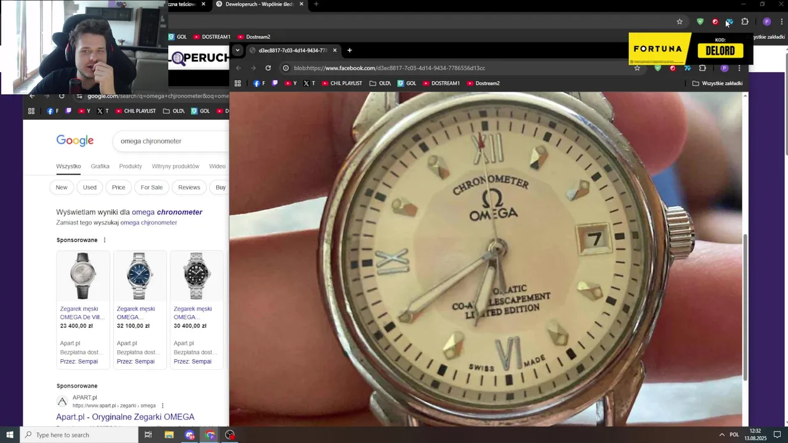Open the Facebook F bookmark in the front window

tap(259, 83)
